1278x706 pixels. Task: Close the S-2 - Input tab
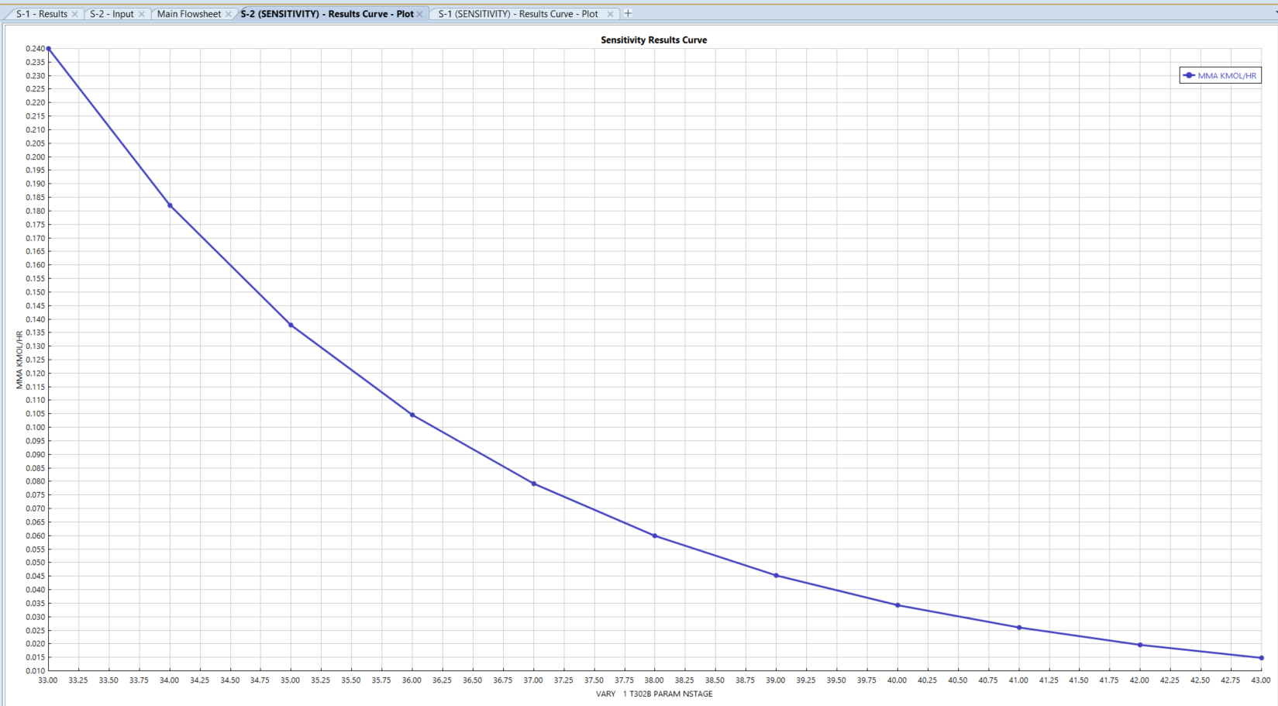[142, 14]
